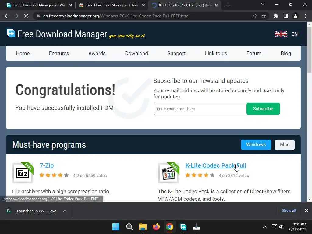Bookmark this page with the star icon
Image resolution: width=312 pixels, height=234 pixels.
pos(264,16)
